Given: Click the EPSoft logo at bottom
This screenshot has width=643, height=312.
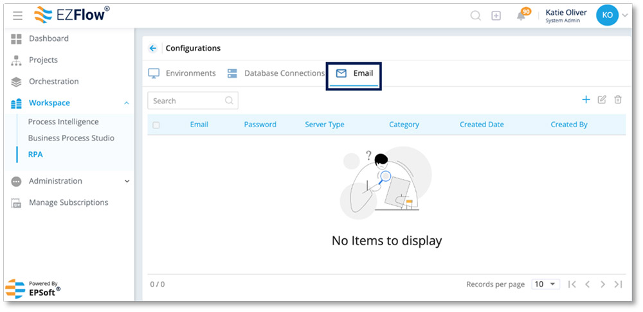Looking at the screenshot, I should click(x=33, y=289).
